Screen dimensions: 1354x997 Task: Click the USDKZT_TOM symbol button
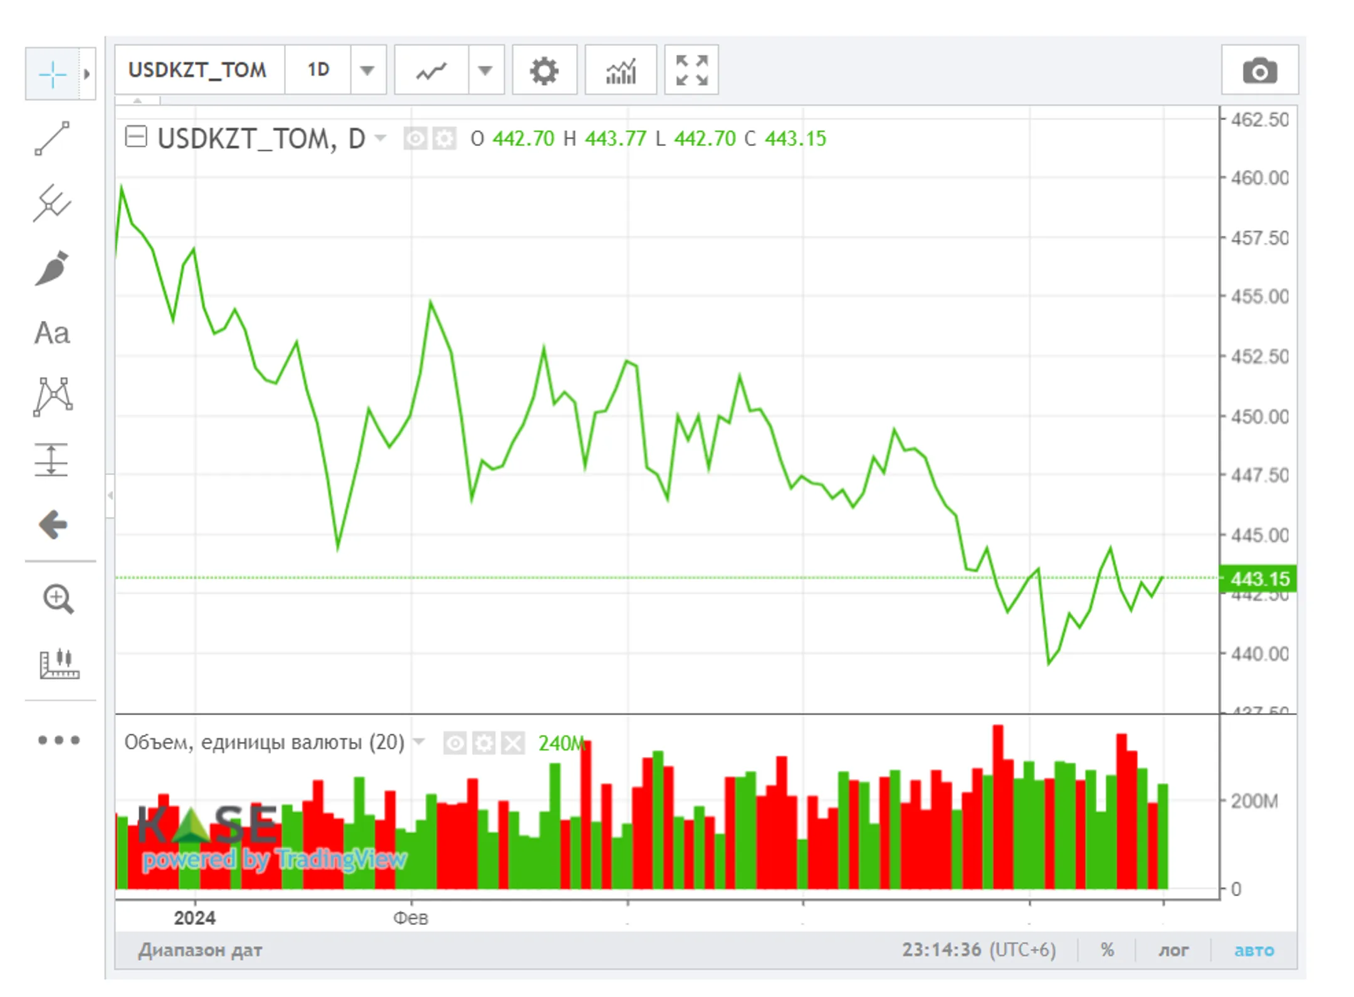point(198,70)
